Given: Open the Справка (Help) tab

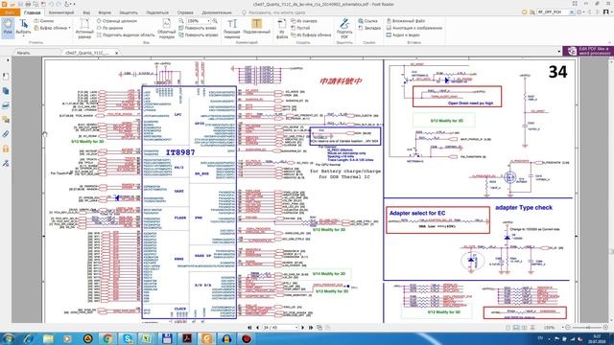Looking at the screenshot, I should pos(185,12).
